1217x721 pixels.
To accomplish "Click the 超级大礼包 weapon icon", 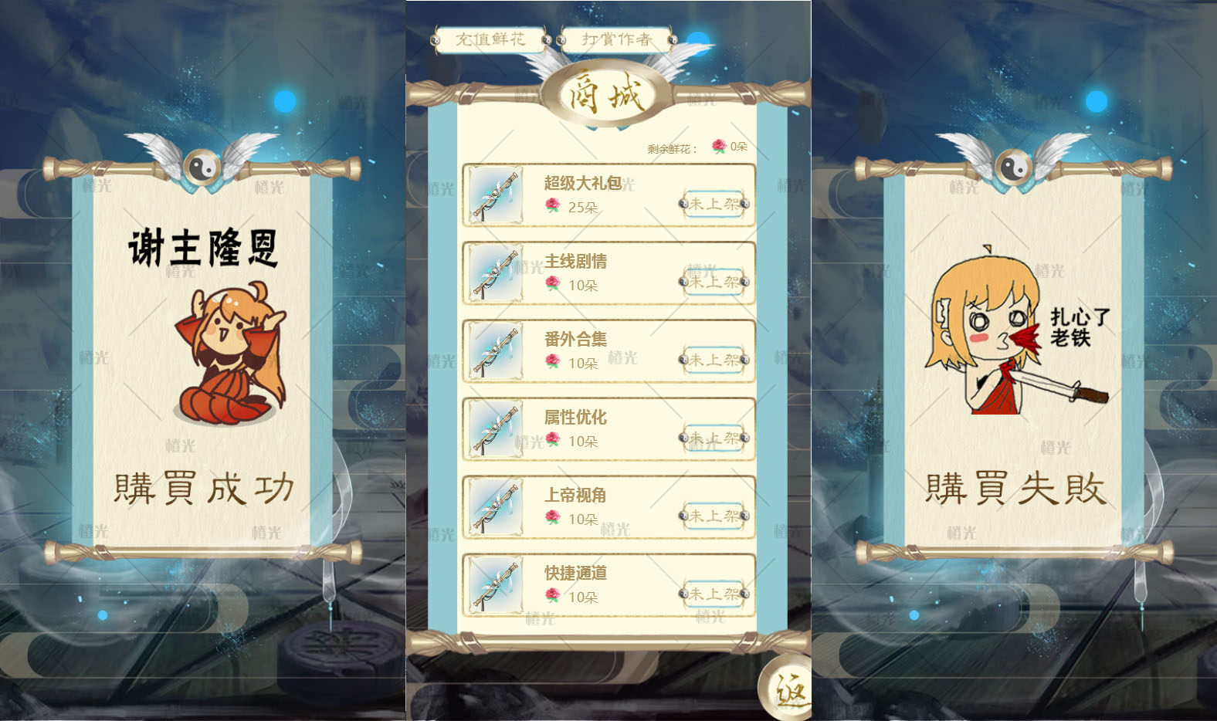I will coord(495,195).
